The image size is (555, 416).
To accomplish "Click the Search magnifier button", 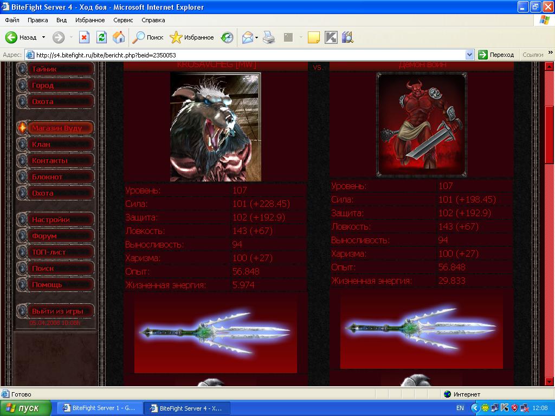I will [149, 37].
